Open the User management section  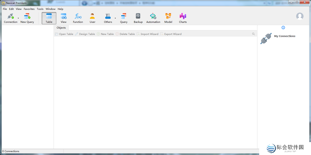click(x=92, y=18)
